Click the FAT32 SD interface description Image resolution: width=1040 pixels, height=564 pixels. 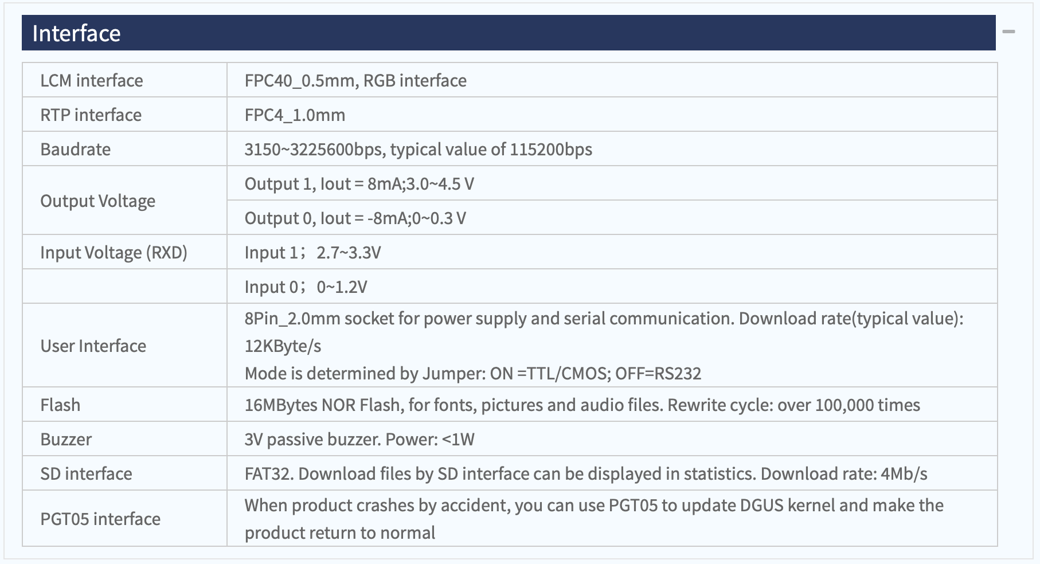[x=586, y=474]
